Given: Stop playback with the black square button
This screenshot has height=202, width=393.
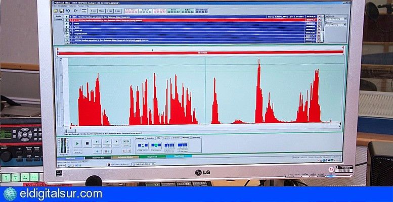Looking at the screenshot, I should tap(88, 143).
